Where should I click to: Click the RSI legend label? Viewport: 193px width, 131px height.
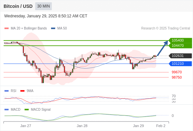tap(13, 91)
